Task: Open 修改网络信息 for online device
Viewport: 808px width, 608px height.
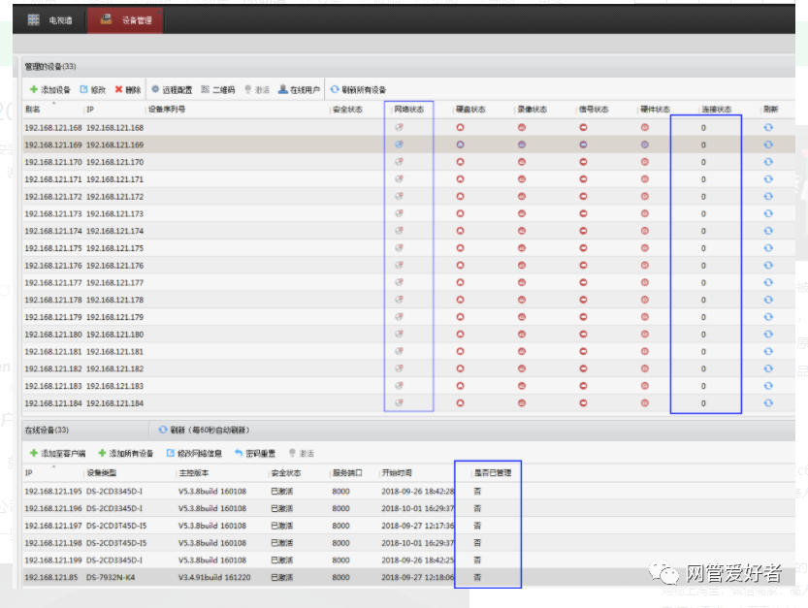Action: tap(194, 454)
